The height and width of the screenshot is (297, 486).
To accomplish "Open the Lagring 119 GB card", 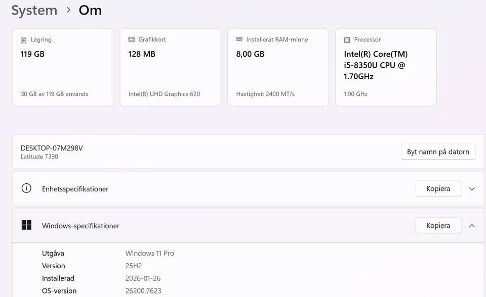I will tap(63, 68).
